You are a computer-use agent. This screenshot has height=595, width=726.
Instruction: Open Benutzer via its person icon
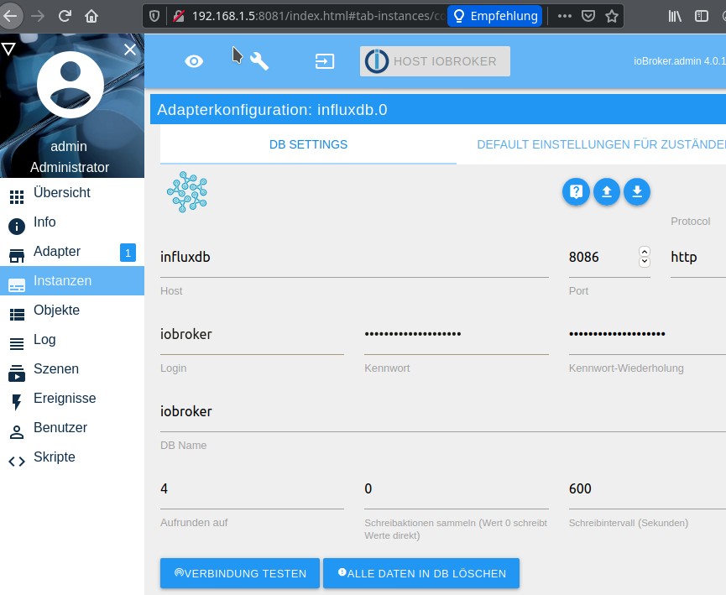coord(16,428)
